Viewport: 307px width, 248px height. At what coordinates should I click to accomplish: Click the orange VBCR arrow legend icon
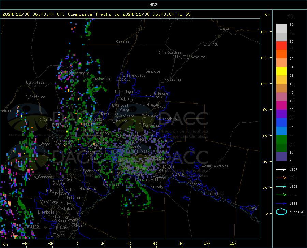(x=281, y=178)
